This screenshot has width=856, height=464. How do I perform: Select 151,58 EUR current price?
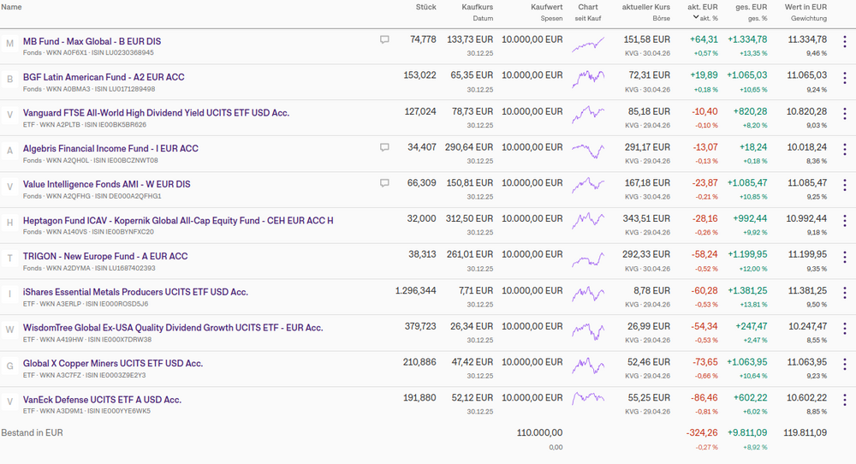(647, 40)
